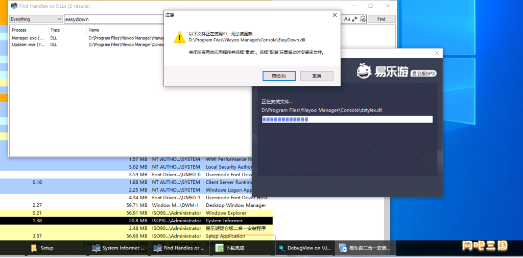Select the Updater.exe result row

pos(86,44)
